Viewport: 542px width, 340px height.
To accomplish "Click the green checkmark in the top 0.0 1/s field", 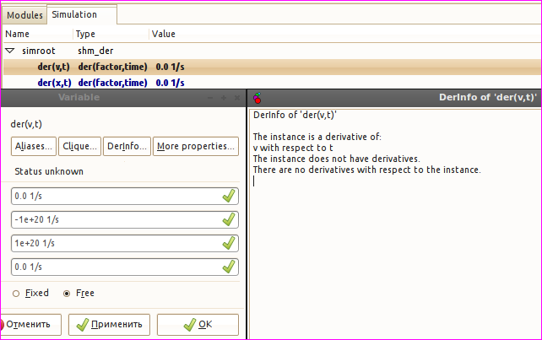I will coord(227,197).
